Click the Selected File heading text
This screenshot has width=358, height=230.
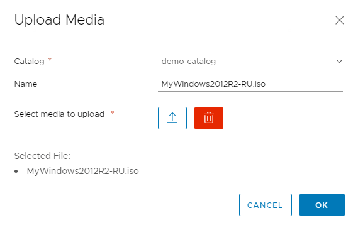(x=42, y=156)
